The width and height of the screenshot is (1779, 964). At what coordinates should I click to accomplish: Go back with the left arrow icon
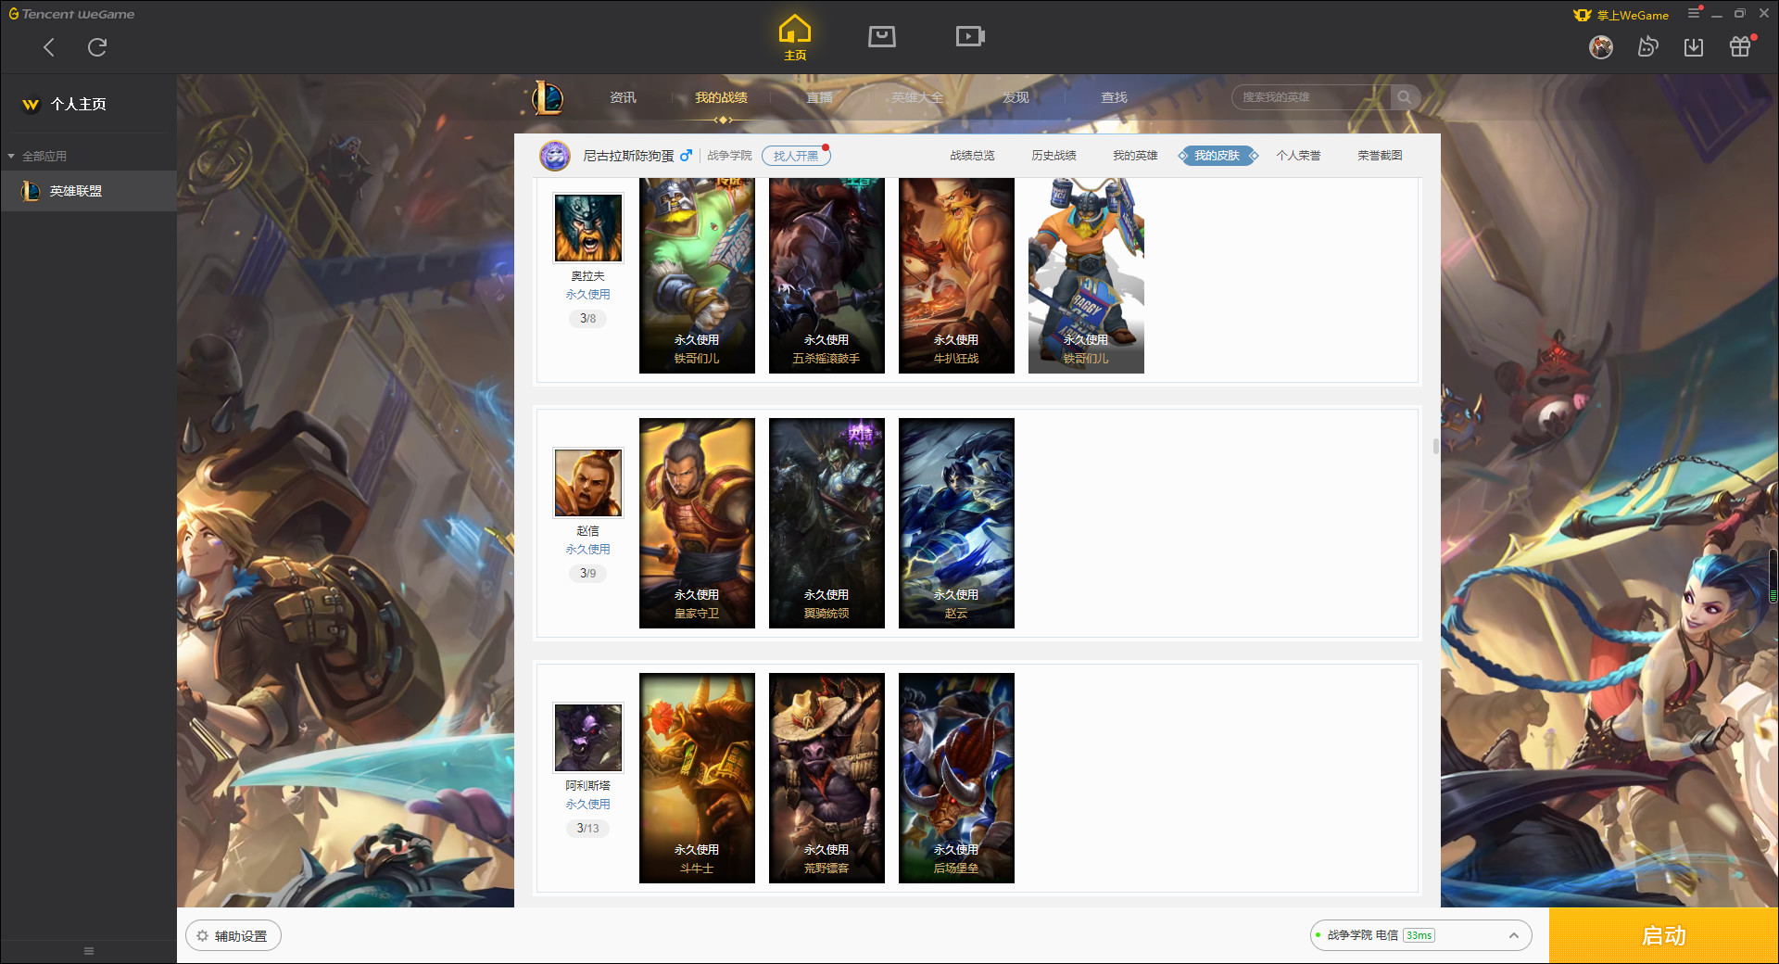click(x=49, y=47)
